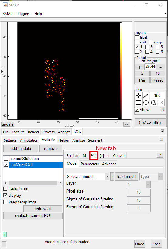This screenshot has width=168, height=249.
Task: Switch to the Render tab
Action: 33,132
